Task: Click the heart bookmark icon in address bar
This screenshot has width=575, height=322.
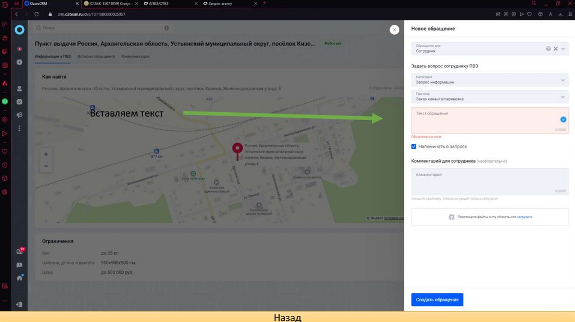Action: (529, 14)
